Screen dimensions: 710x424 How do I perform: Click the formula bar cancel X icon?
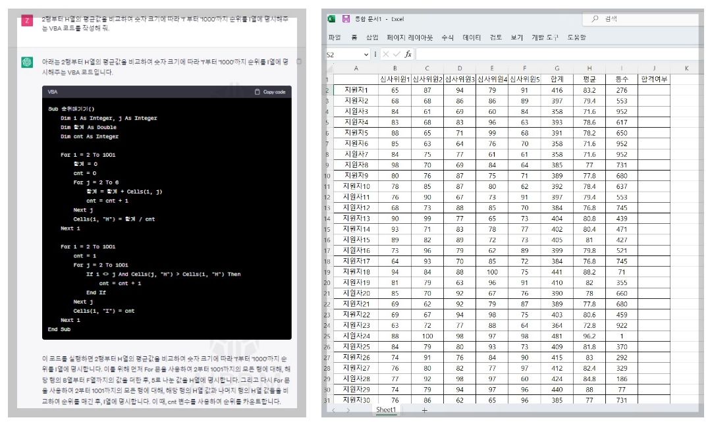coord(386,54)
